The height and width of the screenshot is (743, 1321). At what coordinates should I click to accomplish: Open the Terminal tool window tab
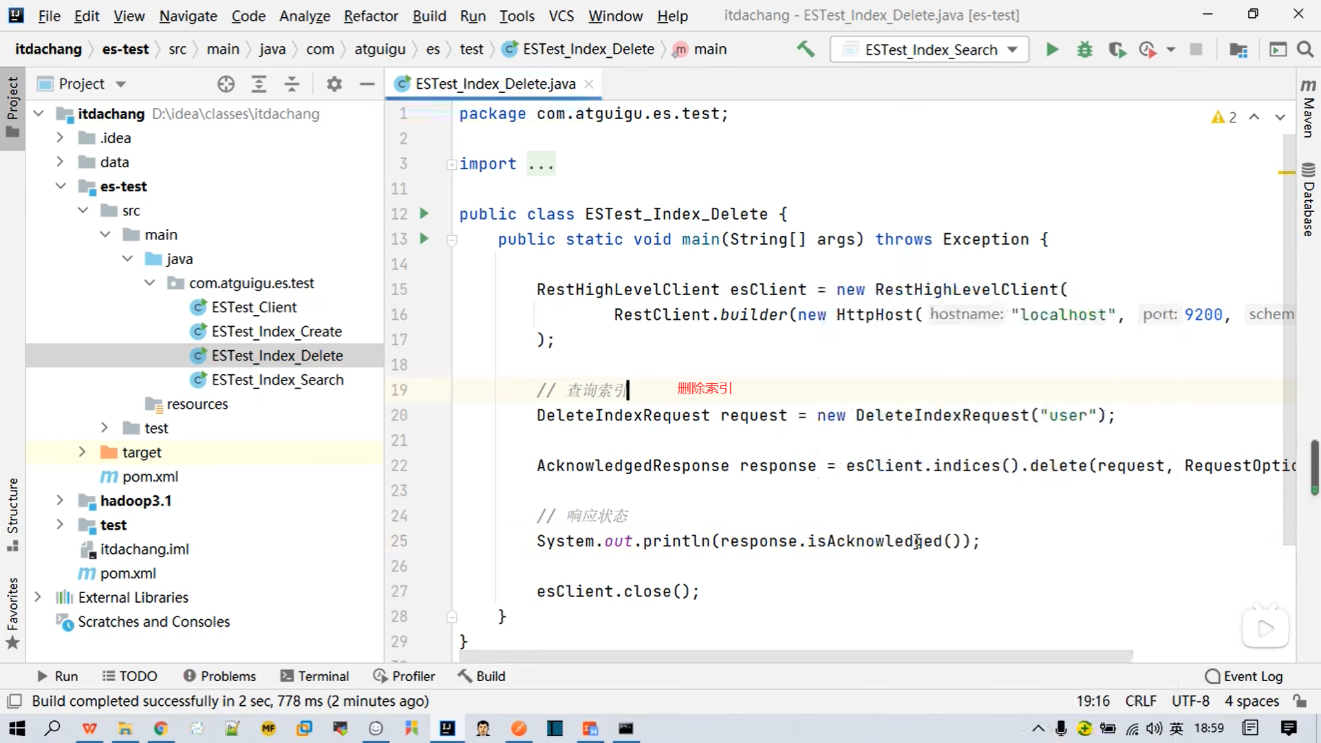[x=315, y=676]
